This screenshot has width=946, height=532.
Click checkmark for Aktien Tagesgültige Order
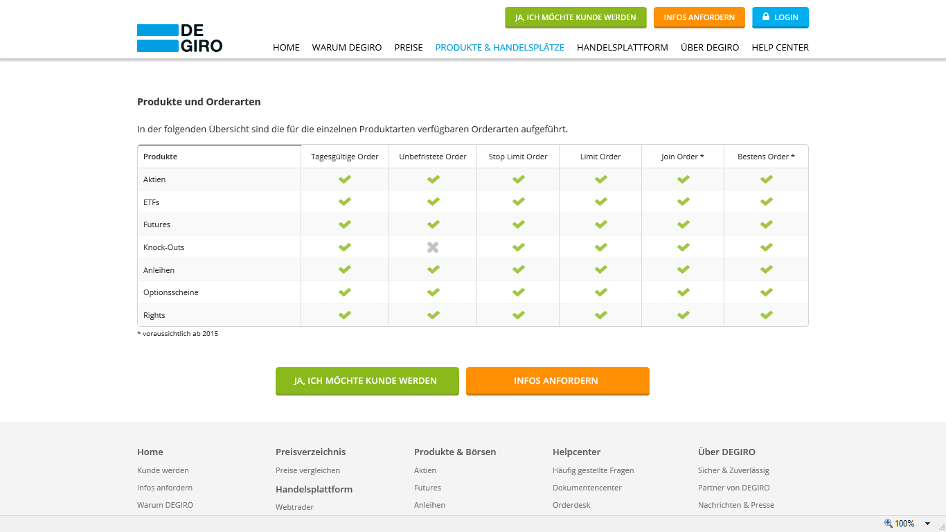point(345,179)
